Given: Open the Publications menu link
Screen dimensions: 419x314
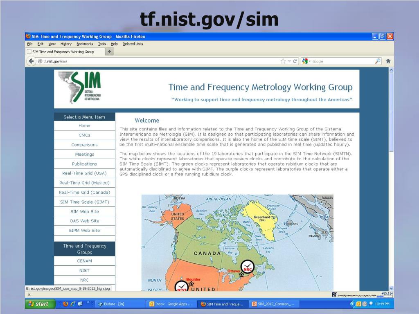Looking at the screenshot, I should pos(84,164).
